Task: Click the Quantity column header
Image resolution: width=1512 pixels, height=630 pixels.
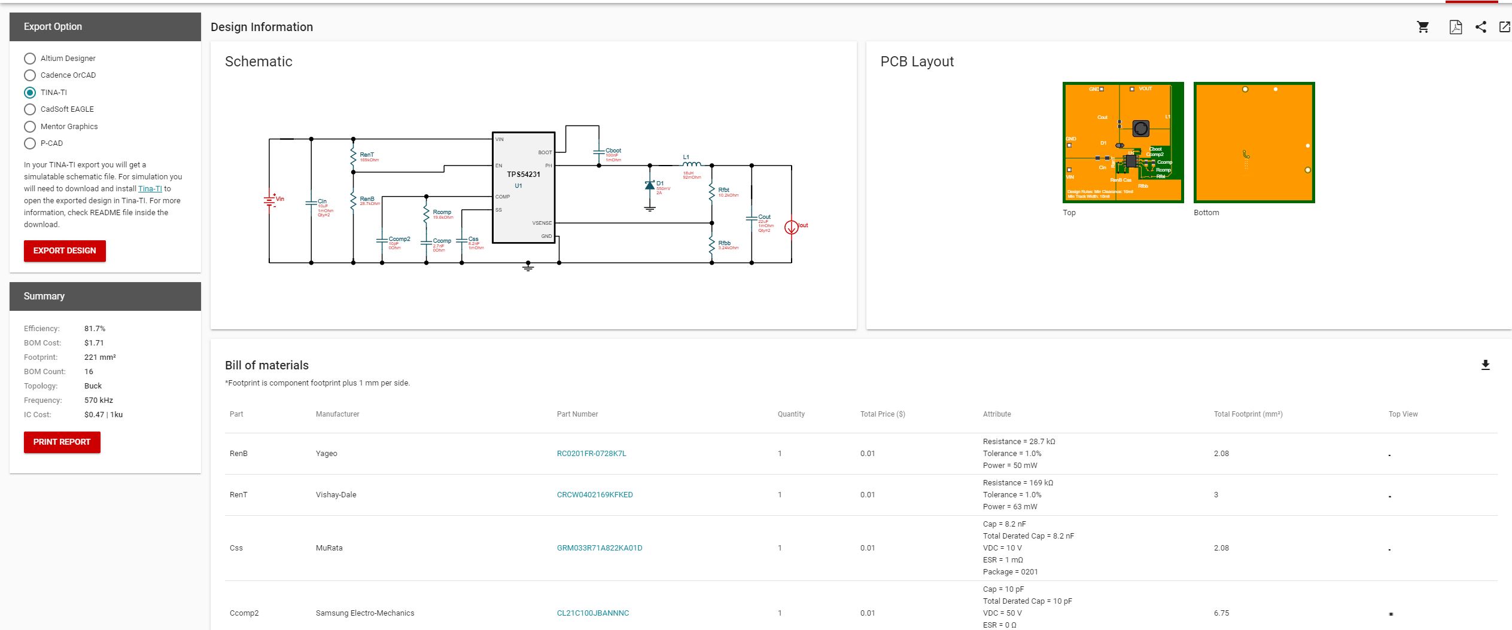Action: (x=791, y=414)
